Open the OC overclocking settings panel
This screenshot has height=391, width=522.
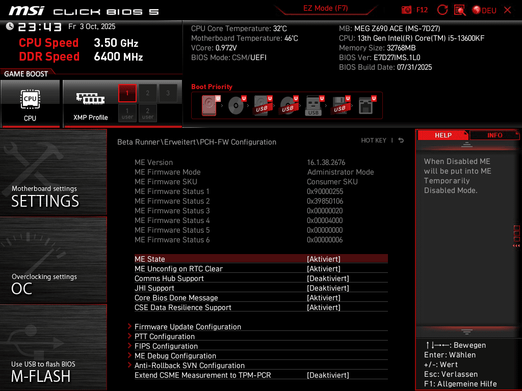pyautogui.click(x=53, y=260)
